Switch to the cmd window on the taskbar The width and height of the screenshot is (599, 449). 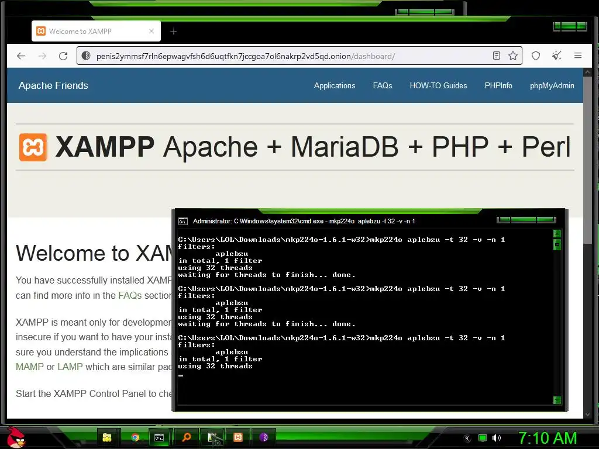(159, 438)
